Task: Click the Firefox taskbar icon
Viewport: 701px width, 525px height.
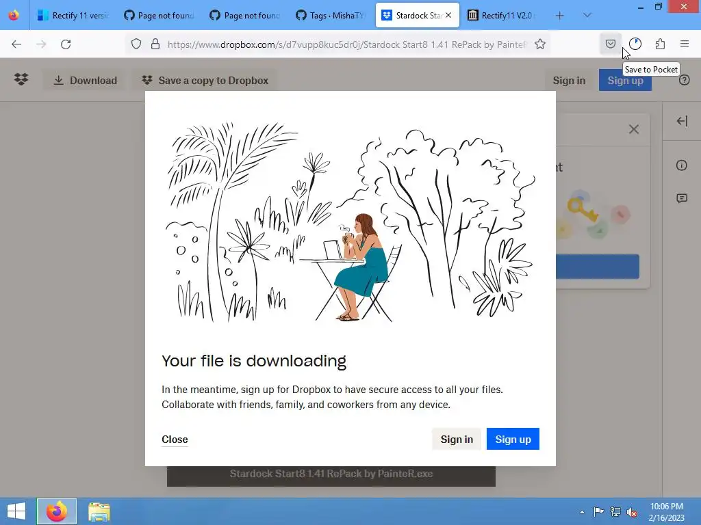Action: tap(56, 511)
